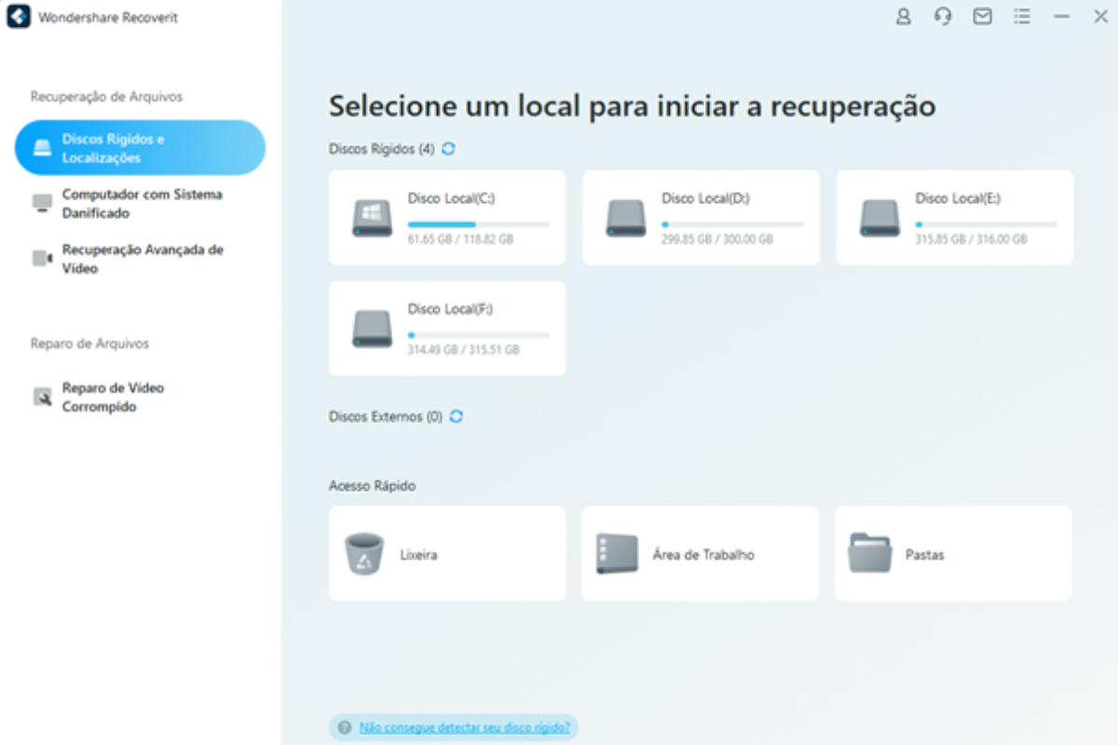The width and height of the screenshot is (1118, 745).
Task: Select Disco Local (C:) drive
Action: [447, 217]
